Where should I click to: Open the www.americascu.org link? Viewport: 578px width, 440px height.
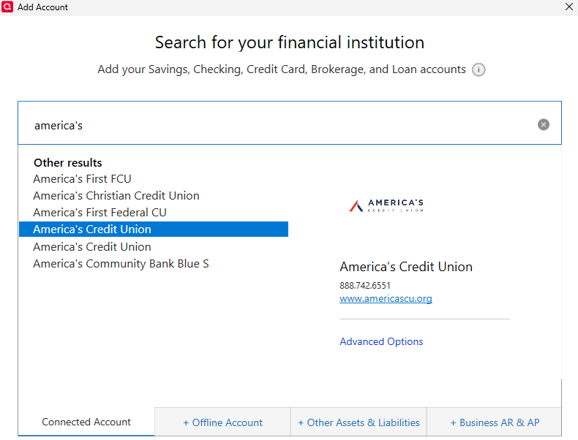pos(386,298)
